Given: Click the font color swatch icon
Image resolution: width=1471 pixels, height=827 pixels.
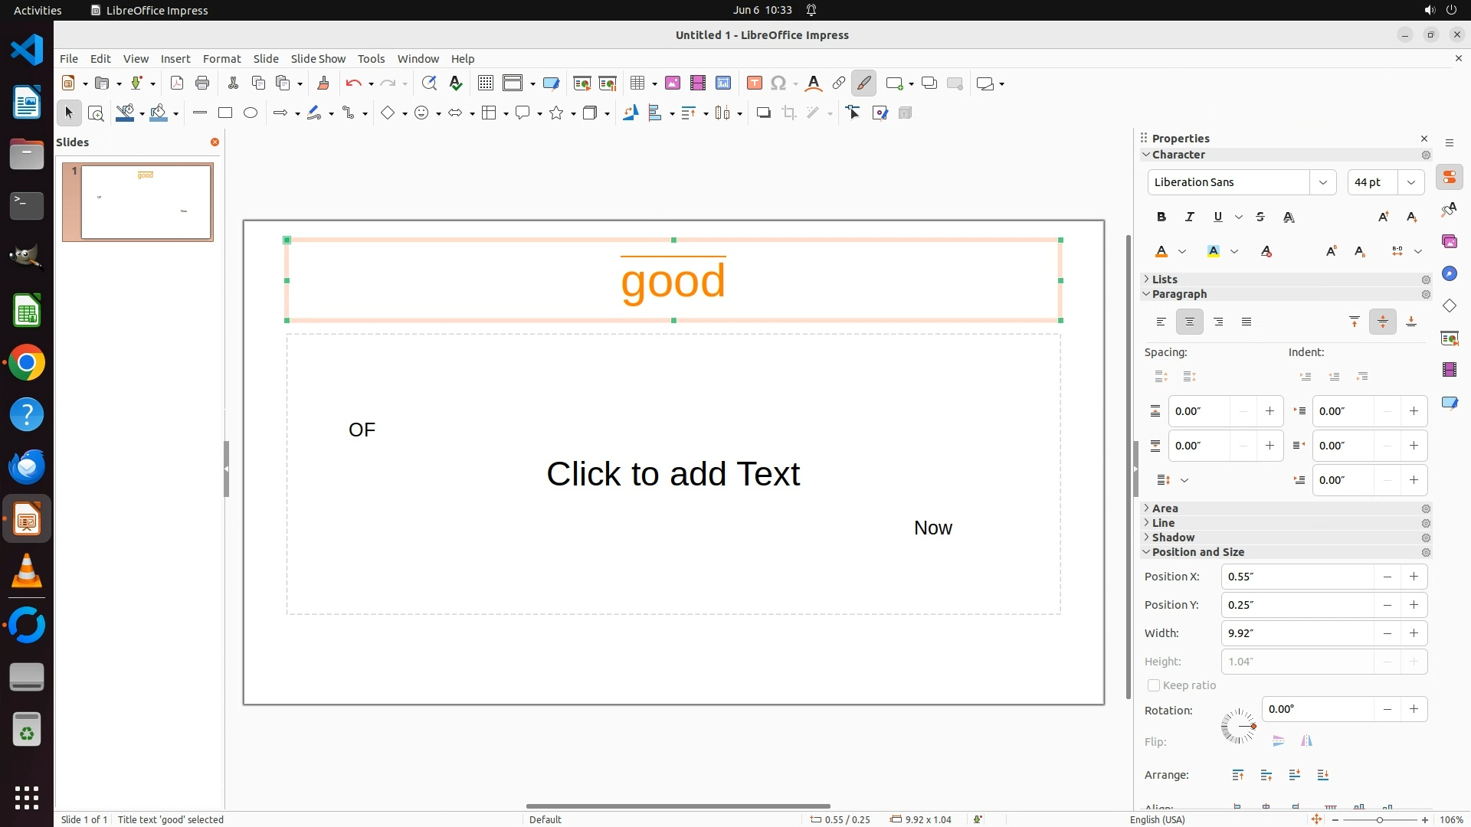Looking at the screenshot, I should (x=1161, y=251).
